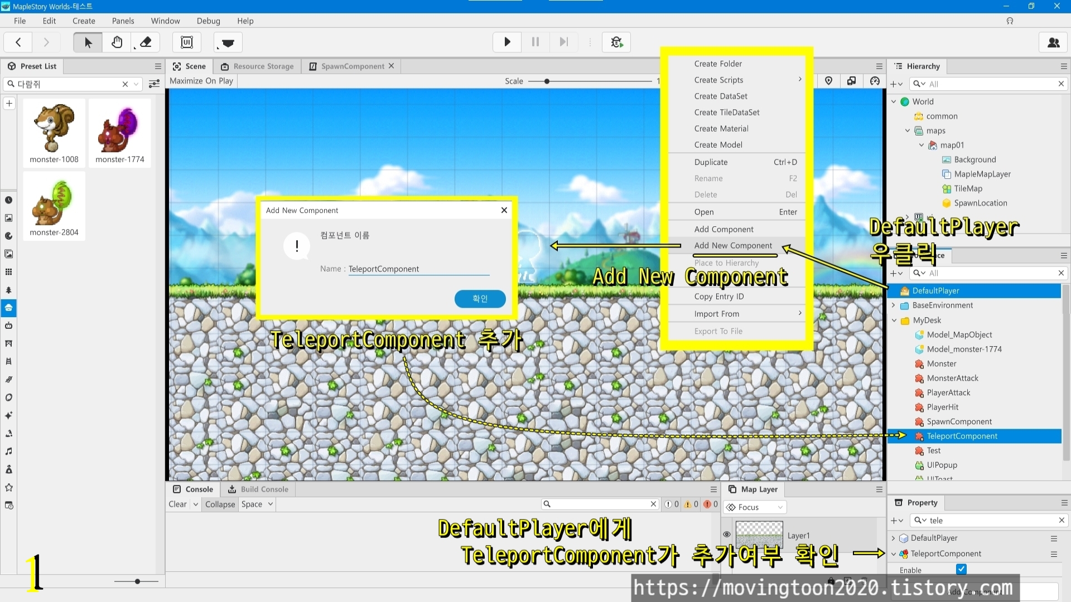Collapse the World tree node
Viewport: 1071px width, 602px height.
pyautogui.click(x=894, y=101)
